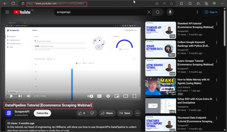Add page to favorites with star icon
This screenshot has height=132, width=227.
[x=171, y=4]
